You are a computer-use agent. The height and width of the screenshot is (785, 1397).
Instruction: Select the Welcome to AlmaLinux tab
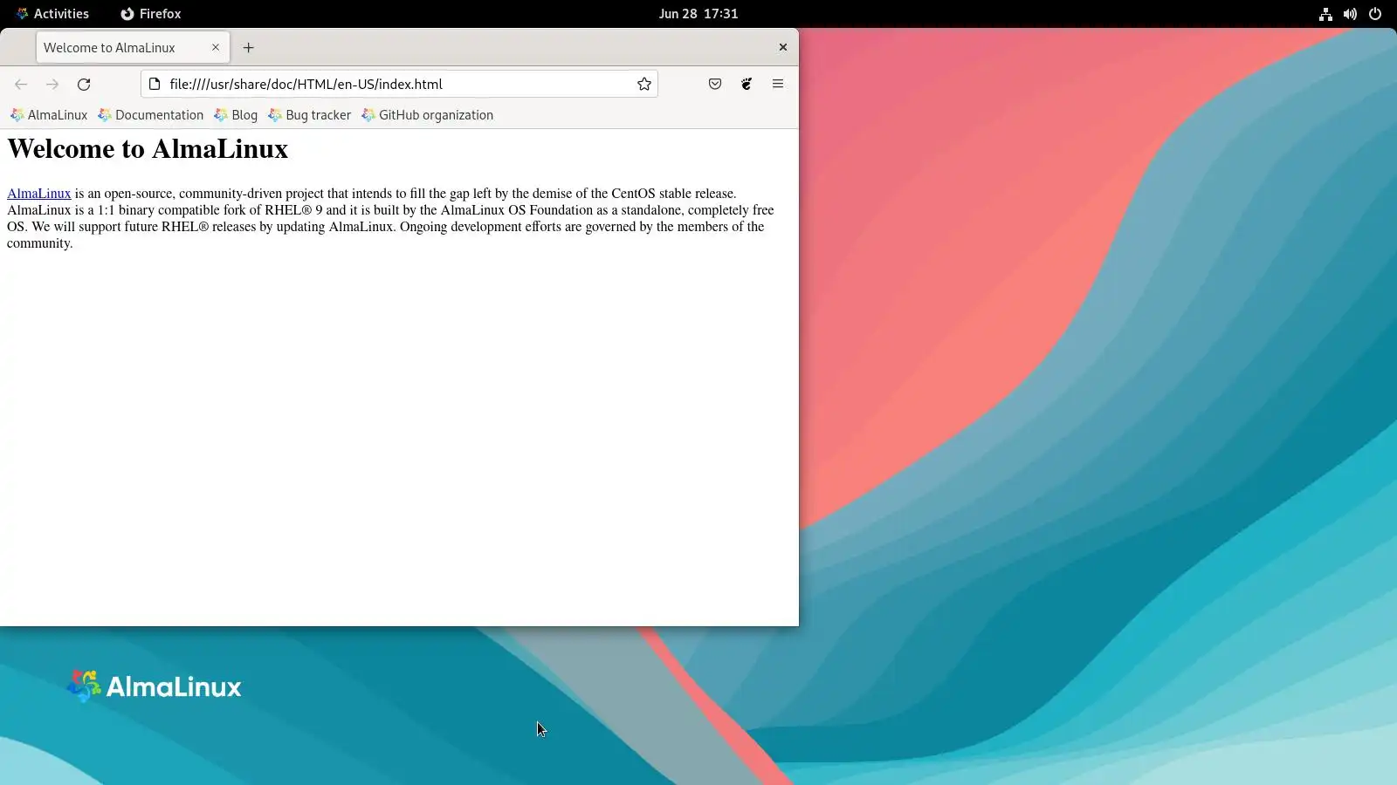point(133,48)
